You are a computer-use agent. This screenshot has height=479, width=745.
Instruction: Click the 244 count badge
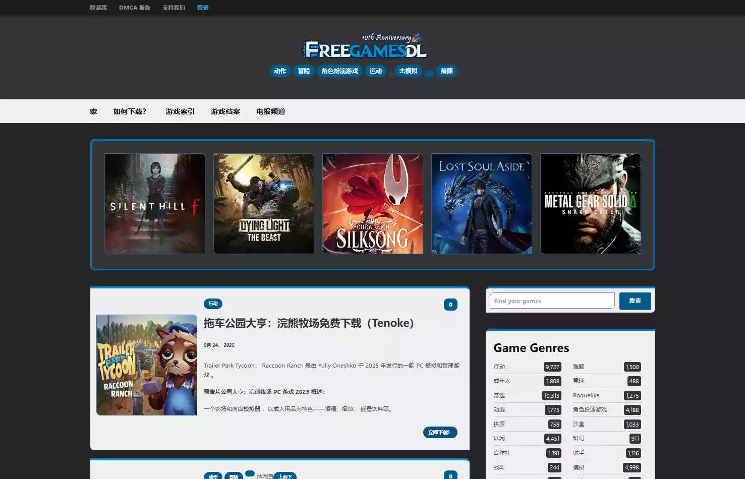point(555,467)
